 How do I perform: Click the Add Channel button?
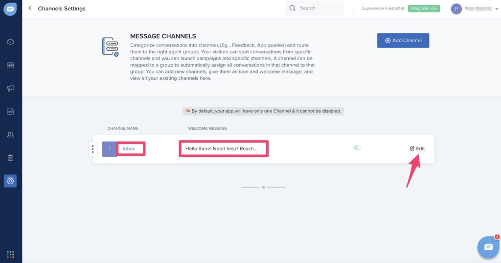[x=403, y=41]
